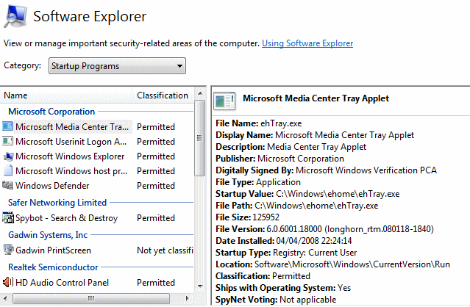The image size is (470, 307).
Task: Sort list by the Name column header
Action: [x=66, y=95]
